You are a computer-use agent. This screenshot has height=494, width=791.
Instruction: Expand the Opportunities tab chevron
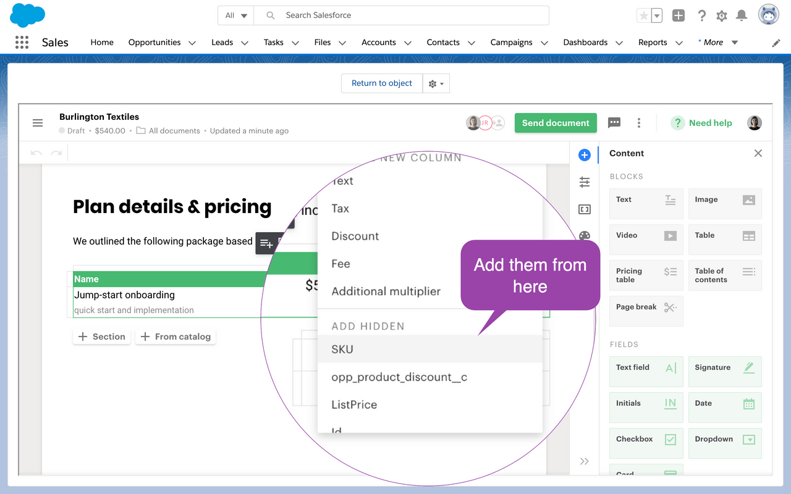(192, 43)
